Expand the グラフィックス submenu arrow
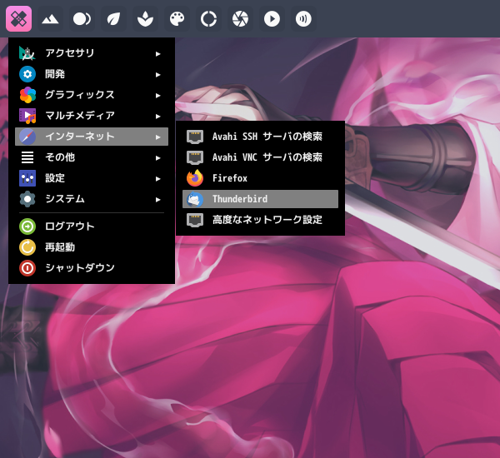The image size is (500, 458). click(x=157, y=95)
